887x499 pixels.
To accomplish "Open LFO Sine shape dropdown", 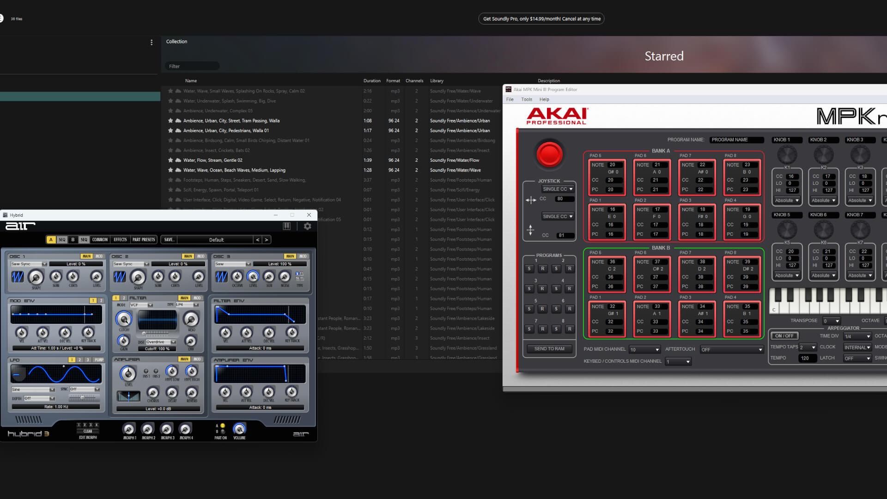I will coord(33,389).
